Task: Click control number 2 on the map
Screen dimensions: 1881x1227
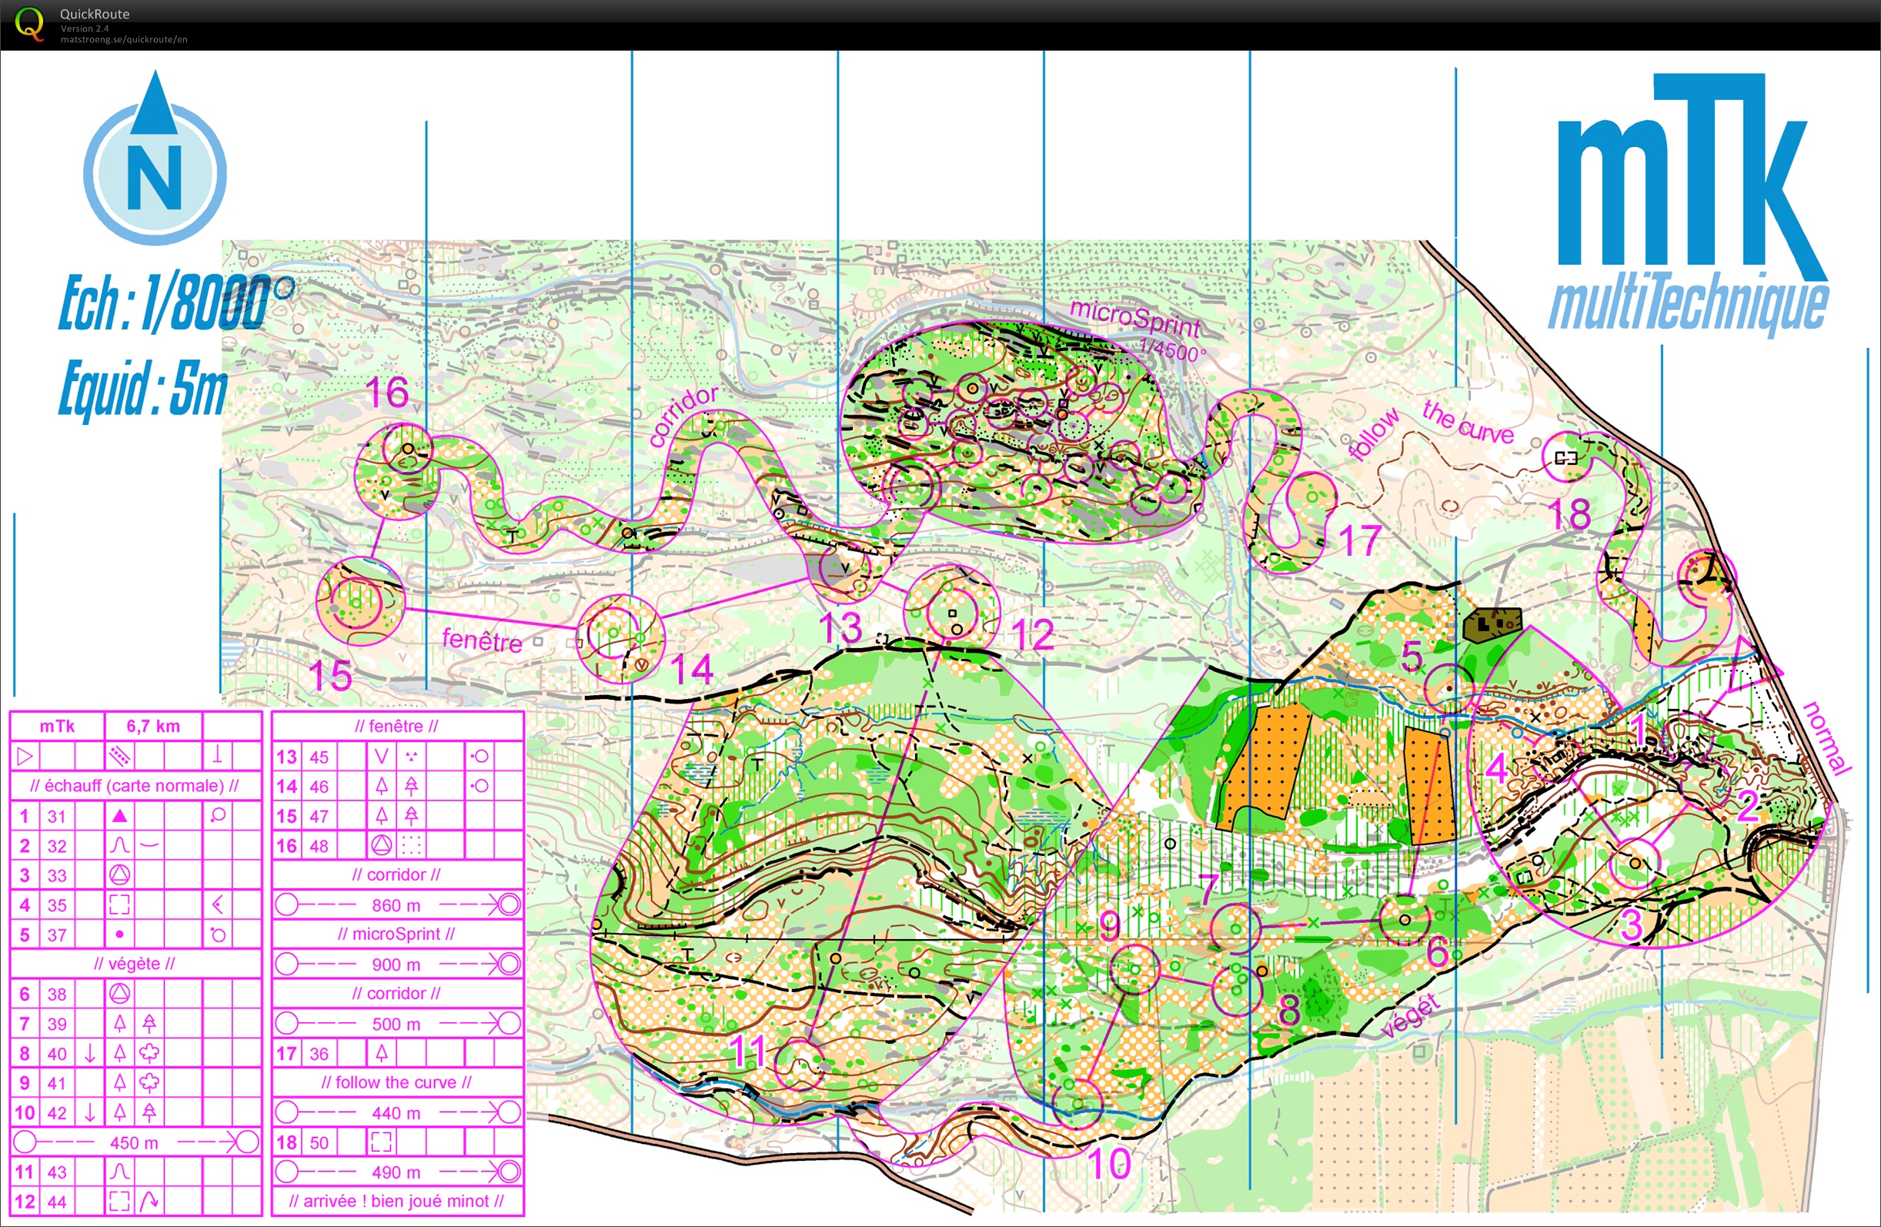Action: tap(1747, 807)
